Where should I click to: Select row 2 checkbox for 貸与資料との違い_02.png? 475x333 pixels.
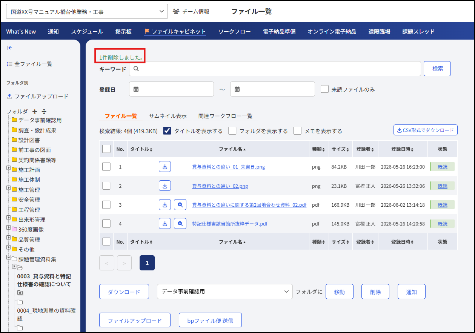coord(106,186)
